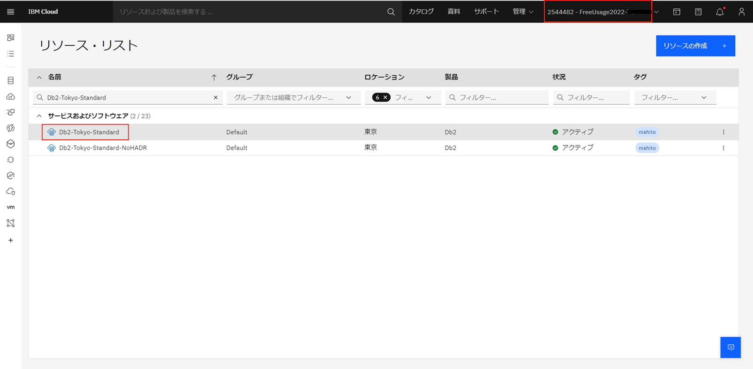The height and width of the screenshot is (369, 753).
Task: Open the sidebar circular arrows icon
Action: coord(10,160)
